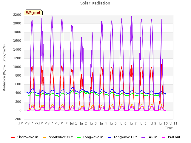Click the Jun 30 x-axis tick label
191x143 pixels.
coord(63,123)
